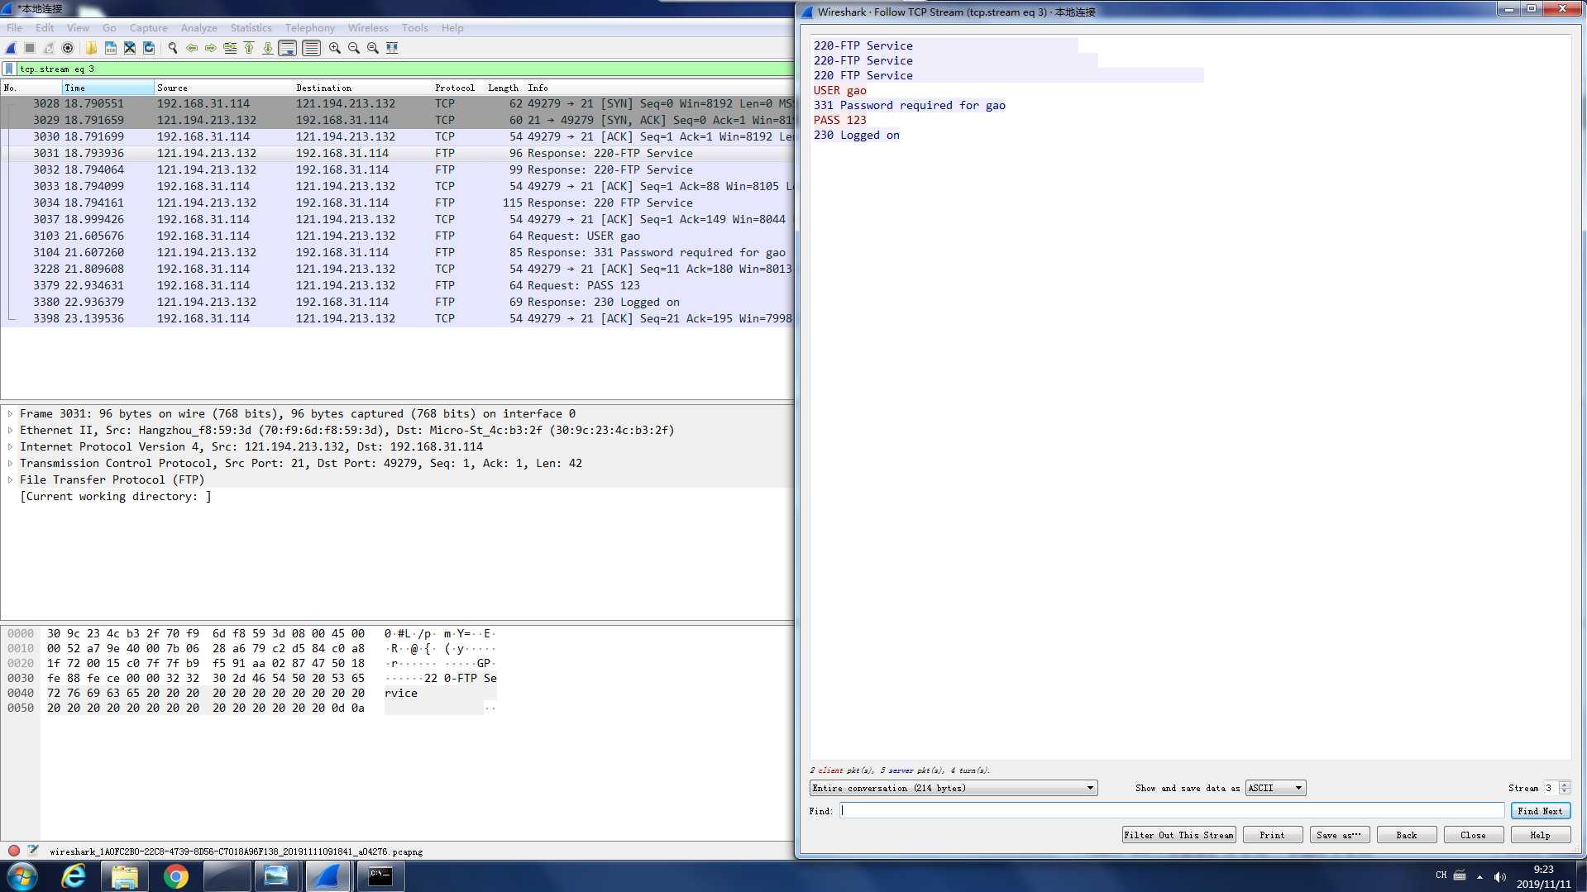
Task: Click the Reload this file icon
Action: coord(149,48)
